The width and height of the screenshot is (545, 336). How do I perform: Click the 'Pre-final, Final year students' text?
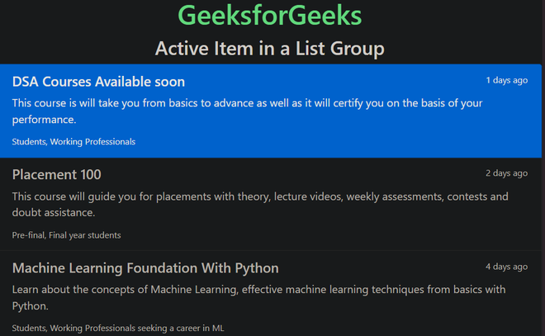click(66, 235)
